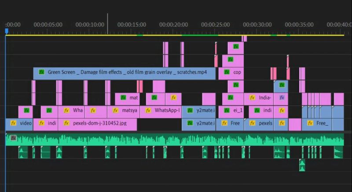
Task: Select the long green audio waveform clip
Action: [176, 140]
